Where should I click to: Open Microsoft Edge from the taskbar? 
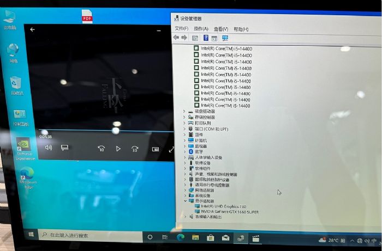point(180,237)
